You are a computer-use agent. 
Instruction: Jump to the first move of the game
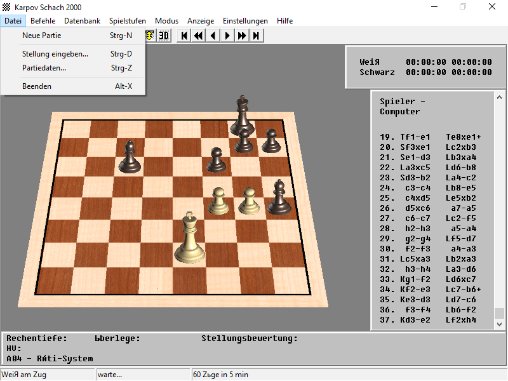pyautogui.click(x=185, y=36)
